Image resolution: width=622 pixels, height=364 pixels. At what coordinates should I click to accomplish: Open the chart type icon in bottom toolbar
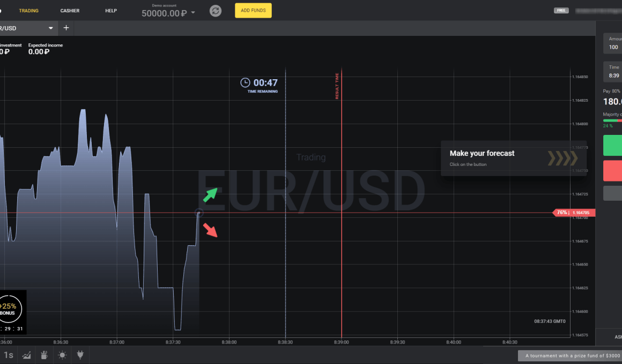(26, 355)
